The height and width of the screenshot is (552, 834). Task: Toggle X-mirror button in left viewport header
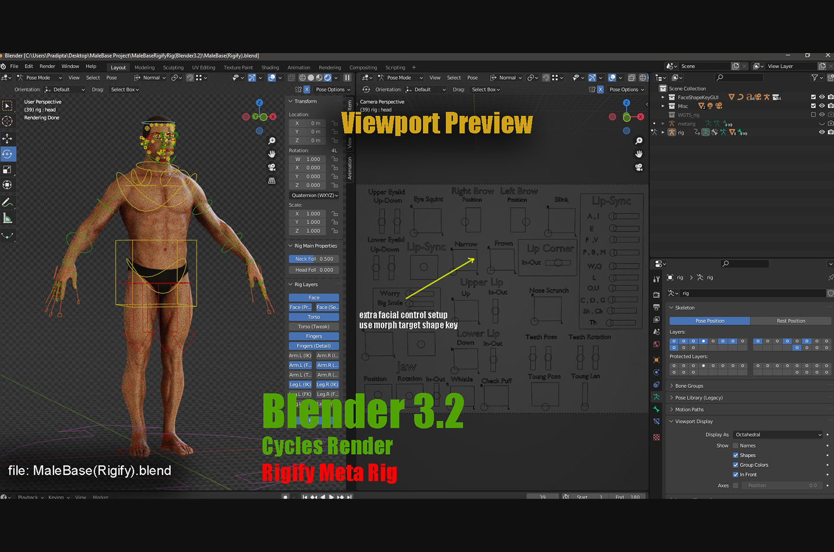coord(306,90)
